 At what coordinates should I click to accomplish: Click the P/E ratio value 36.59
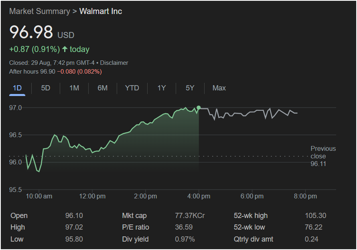click(184, 227)
